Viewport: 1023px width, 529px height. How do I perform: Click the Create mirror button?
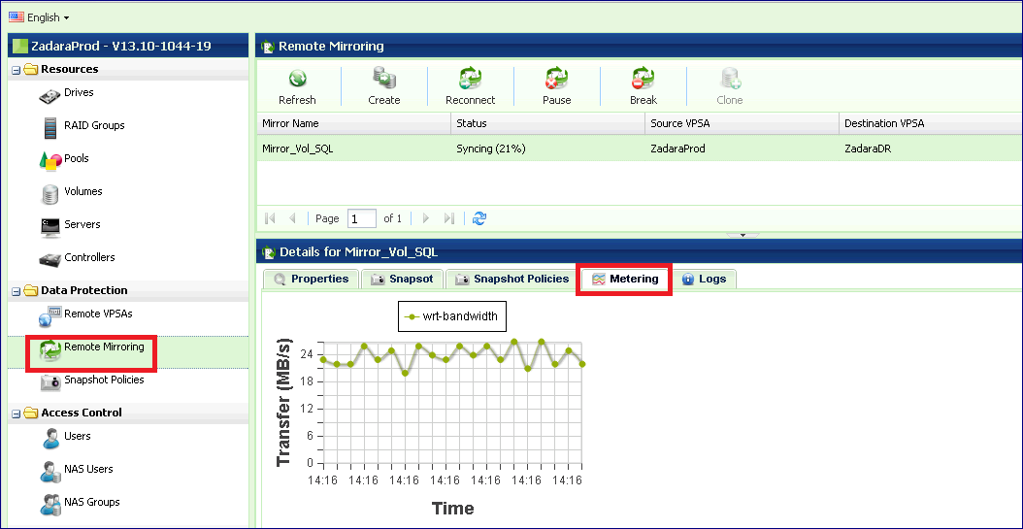tap(383, 87)
